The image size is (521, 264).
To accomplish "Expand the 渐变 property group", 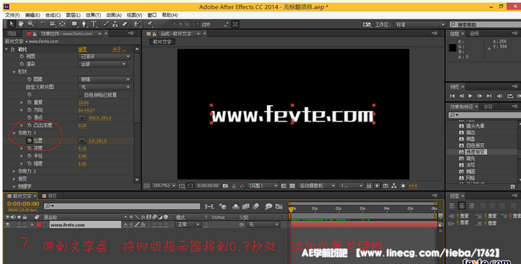I will point(14,179).
